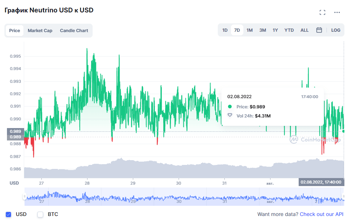
Task: Select the YTD time range
Action: [289, 30]
